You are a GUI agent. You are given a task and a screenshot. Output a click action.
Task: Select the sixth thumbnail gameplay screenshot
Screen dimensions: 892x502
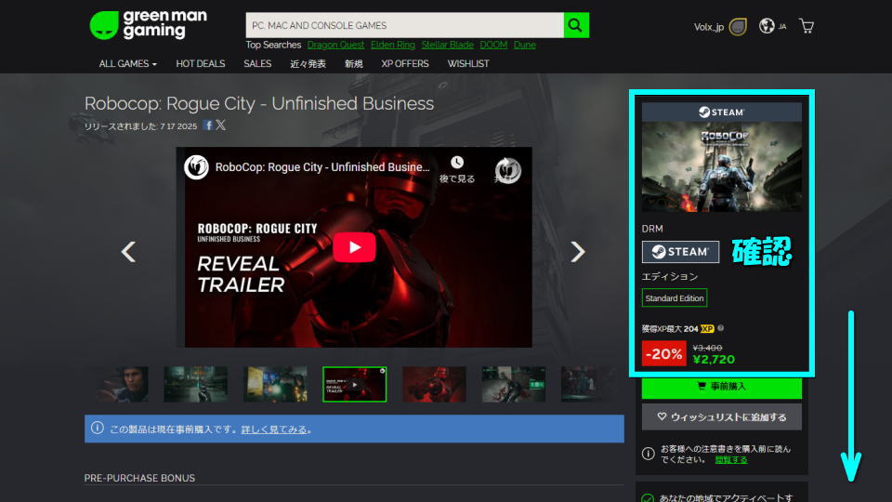pyautogui.click(x=514, y=384)
